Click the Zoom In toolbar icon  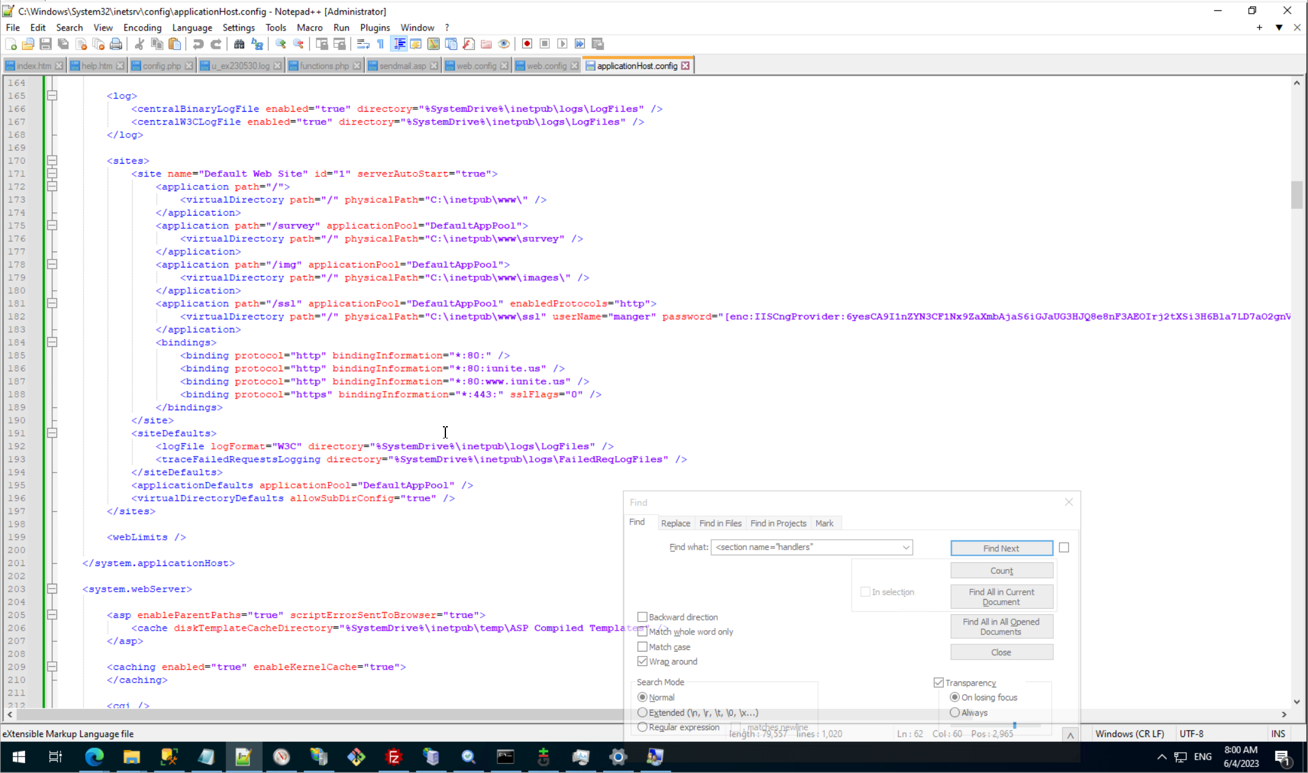click(x=280, y=44)
